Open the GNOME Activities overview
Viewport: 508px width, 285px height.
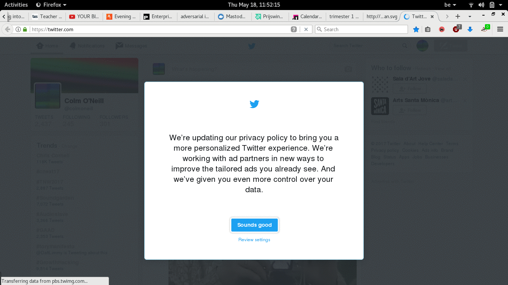tap(16, 5)
